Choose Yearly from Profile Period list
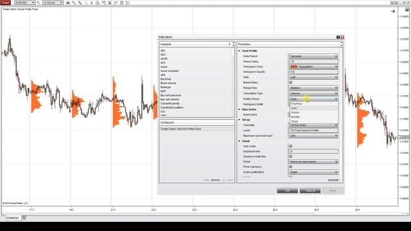411x231 pixels. 313,121
